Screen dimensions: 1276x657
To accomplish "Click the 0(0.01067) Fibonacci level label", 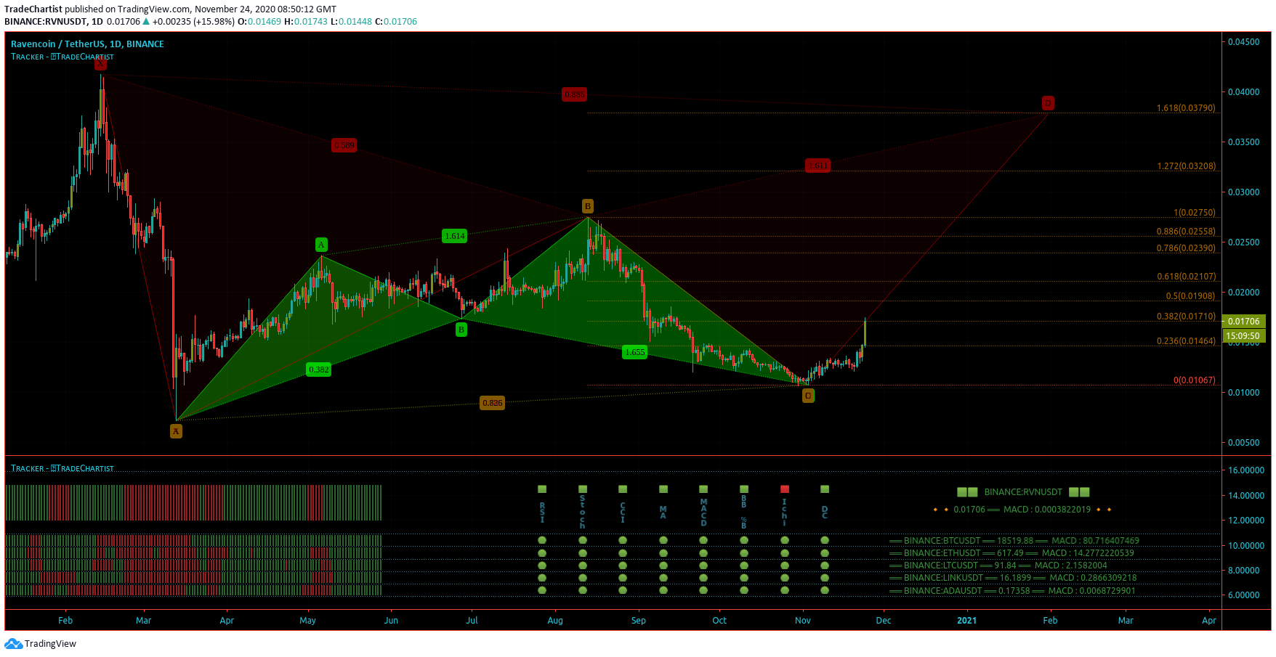I will click(1195, 380).
